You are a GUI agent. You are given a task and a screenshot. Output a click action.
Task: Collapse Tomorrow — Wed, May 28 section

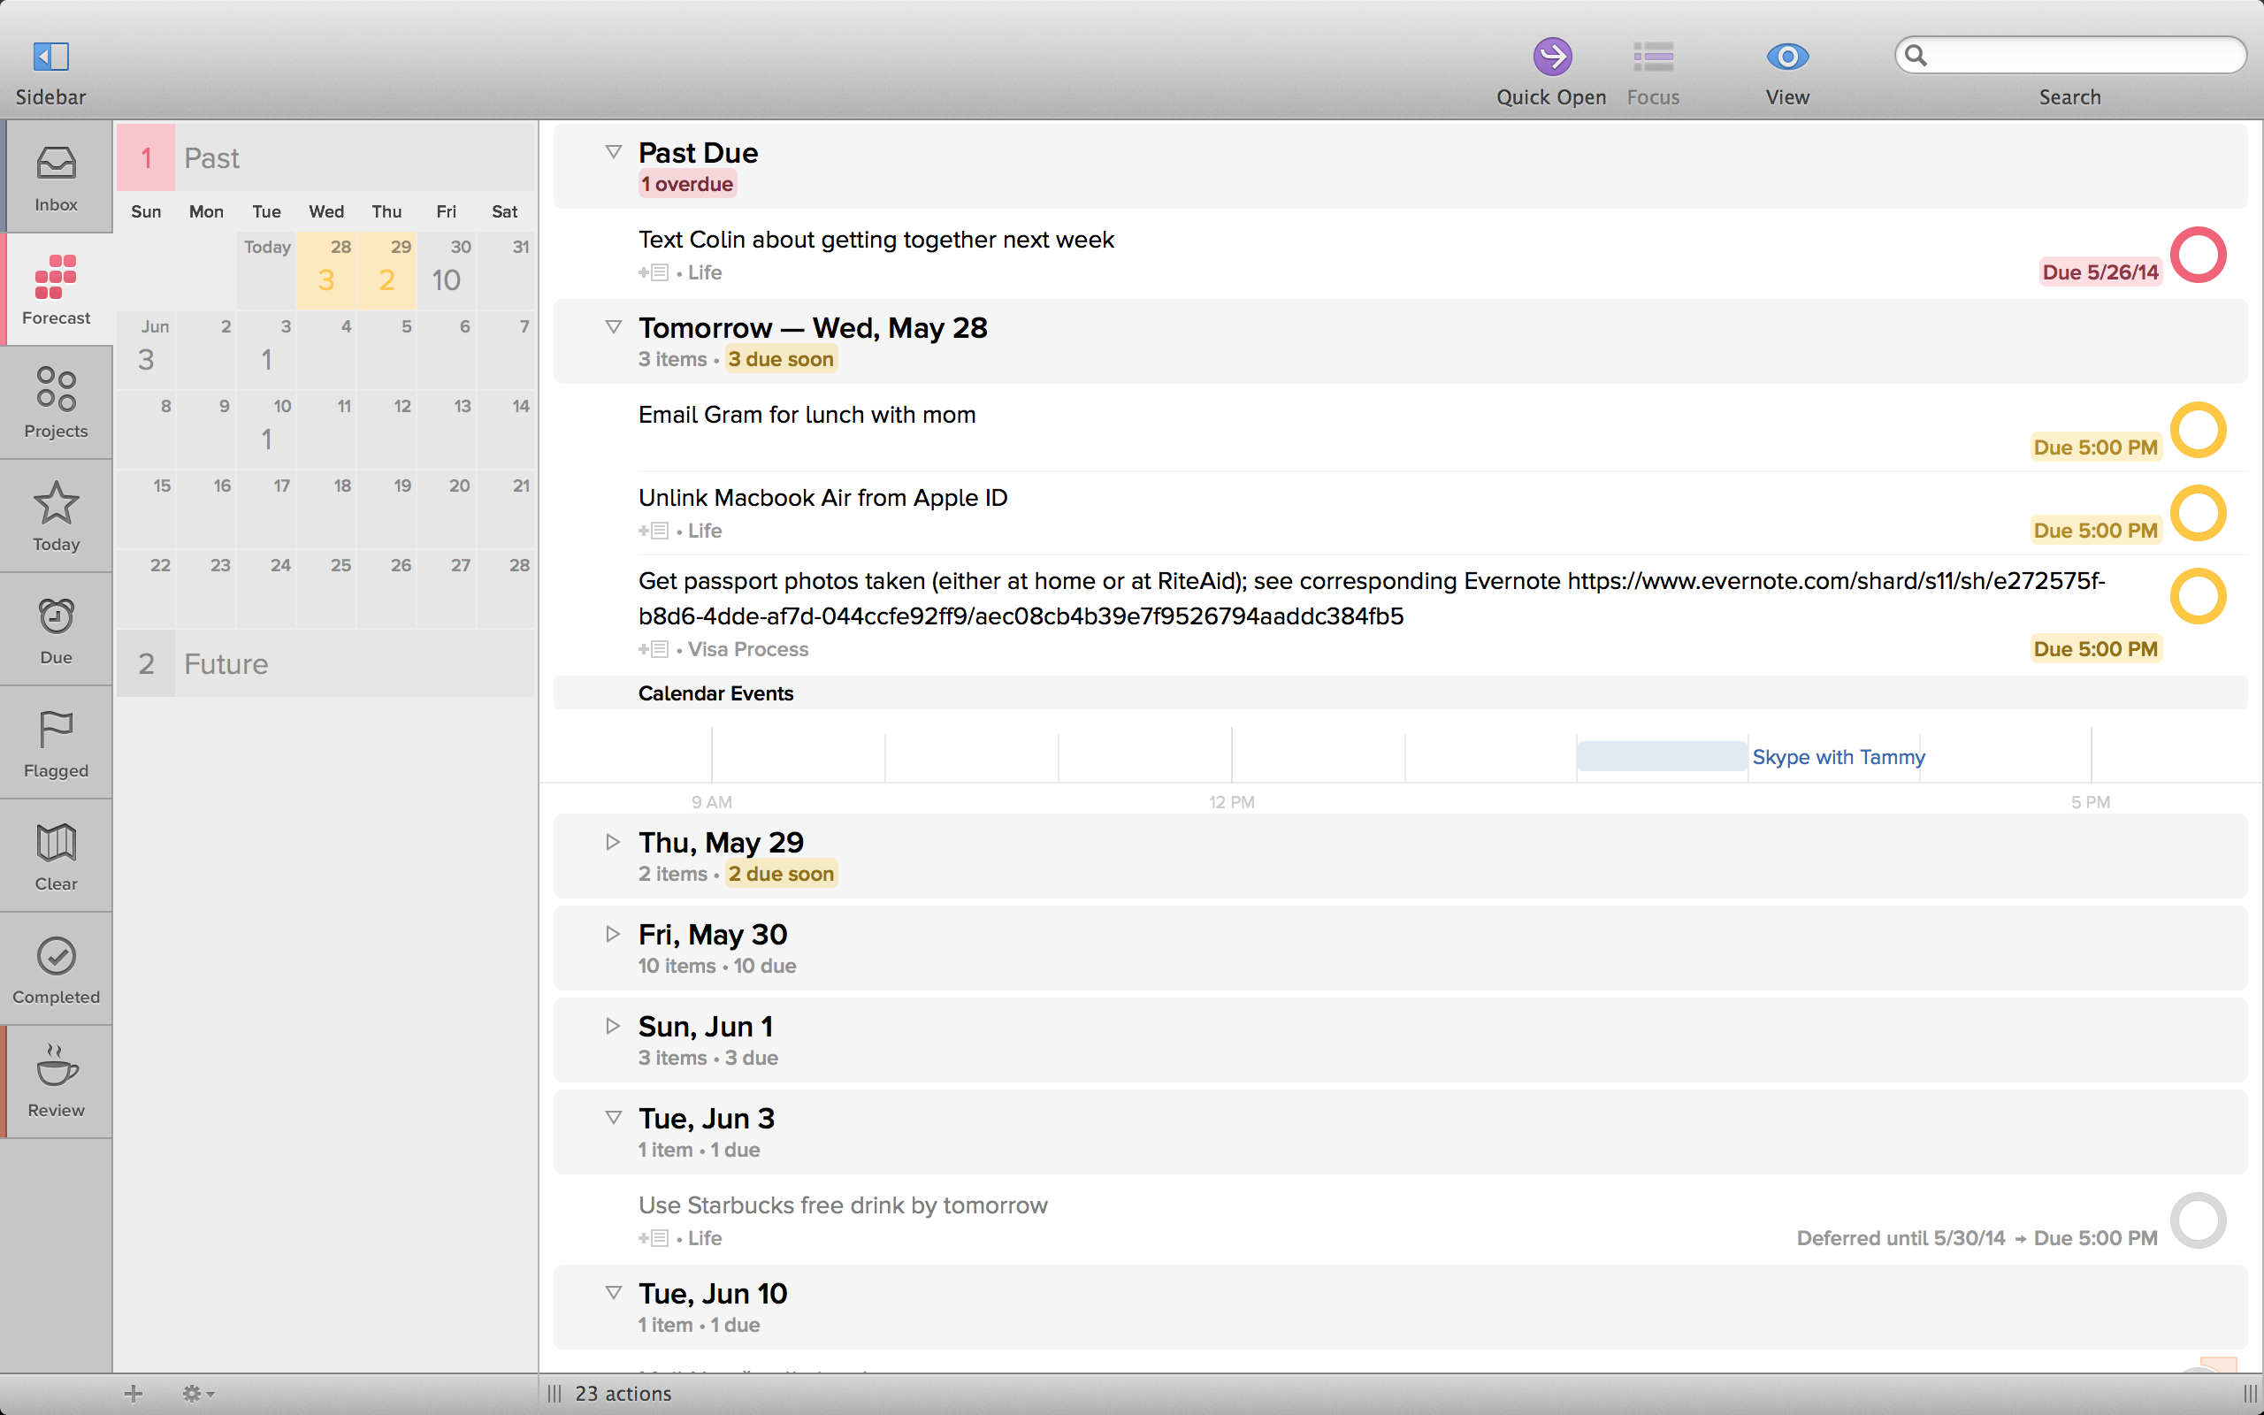click(x=613, y=326)
